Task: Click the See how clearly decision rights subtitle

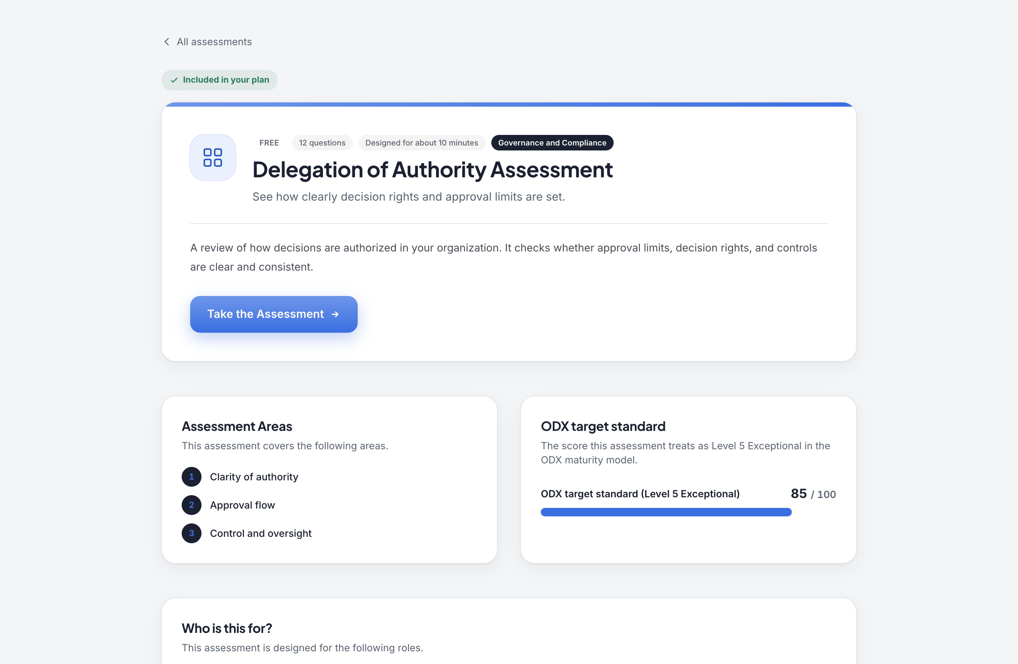Action: 409,196
